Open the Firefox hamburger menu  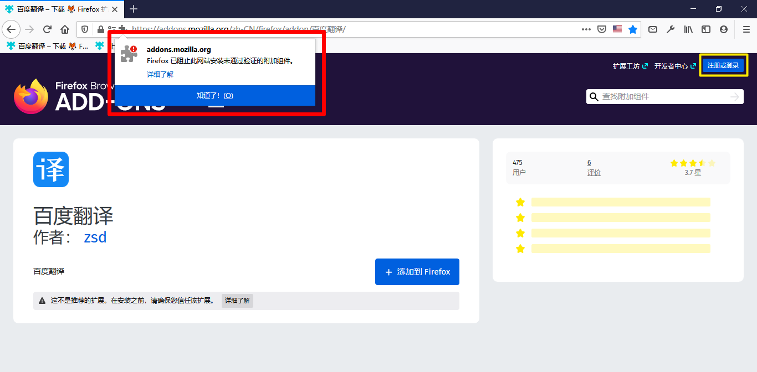tap(746, 29)
